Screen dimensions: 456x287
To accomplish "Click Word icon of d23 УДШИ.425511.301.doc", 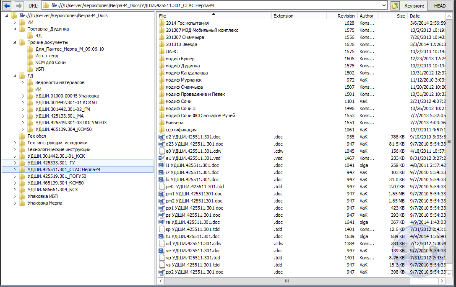I will (162, 144).
